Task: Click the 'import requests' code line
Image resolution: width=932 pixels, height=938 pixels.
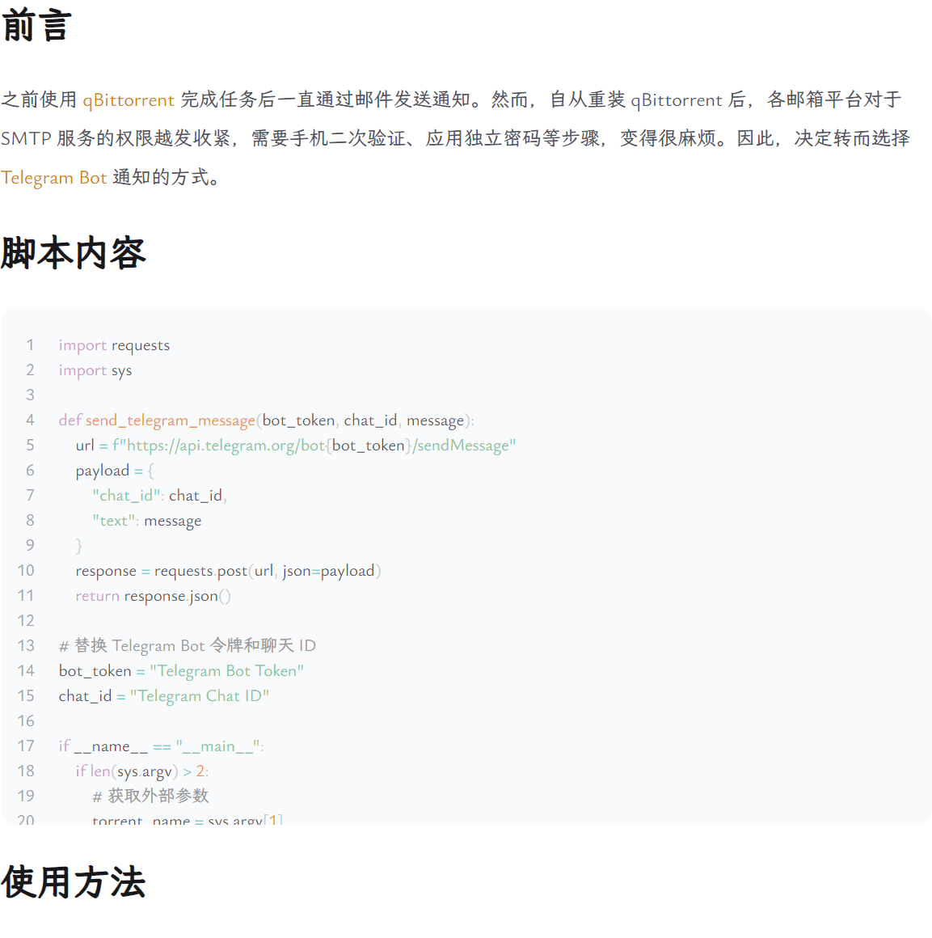Action: click(x=114, y=345)
